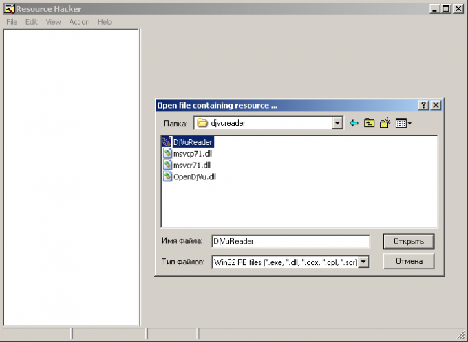Expand the Тип файлов file type dropdown
The width and height of the screenshot is (468, 342).
click(364, 262)
